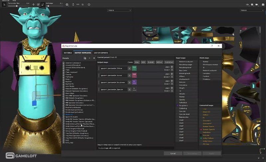The width and height of the screenshot is (266, 162).
Task: Click the clock icon in the top toolbar
Action: point(89,5)
